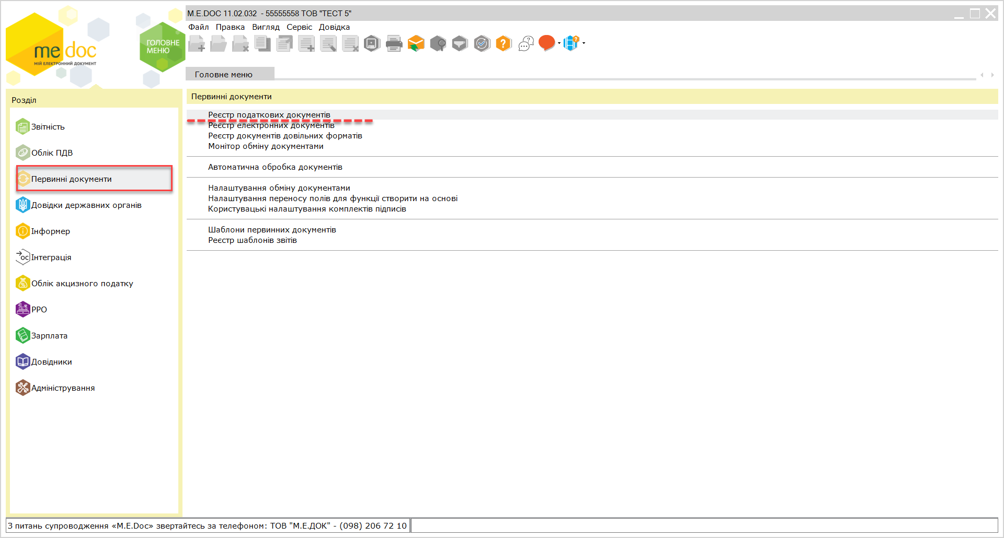Open the Сервіс menu

(x=299, y=27)
